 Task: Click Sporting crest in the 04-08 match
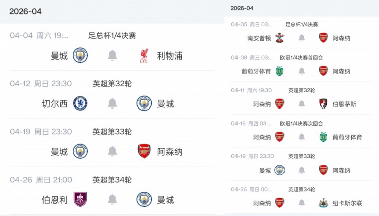280,71
